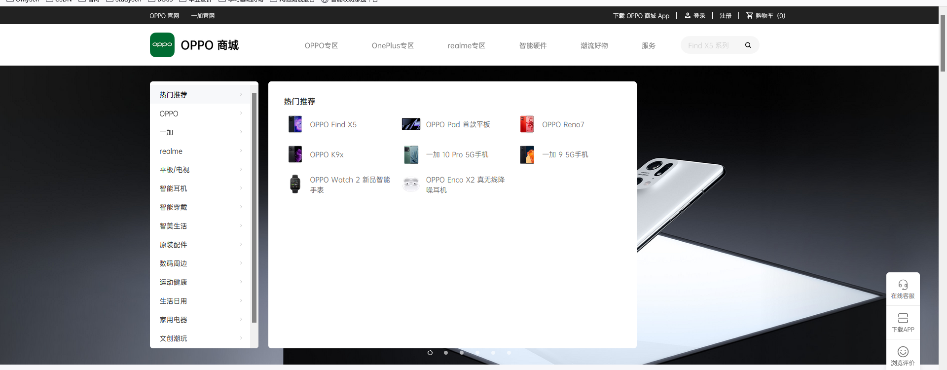
Task: Open the 服务 nav tab
Action: (648, 45)
